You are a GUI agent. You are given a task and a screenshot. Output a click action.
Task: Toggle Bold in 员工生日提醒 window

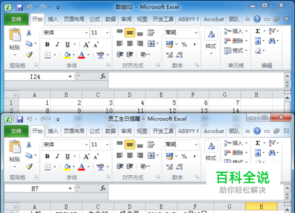(47, 156)
